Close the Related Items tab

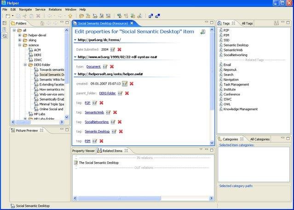tap(126, 151)
